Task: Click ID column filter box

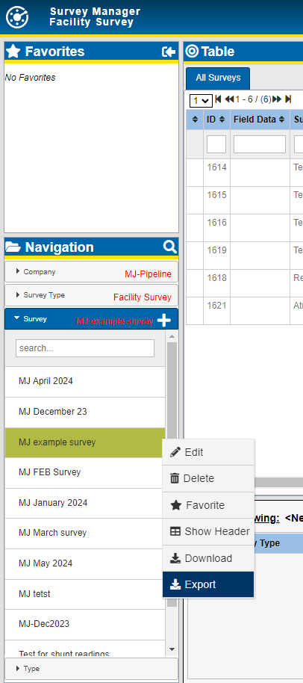Action: (x=216, y=144)
